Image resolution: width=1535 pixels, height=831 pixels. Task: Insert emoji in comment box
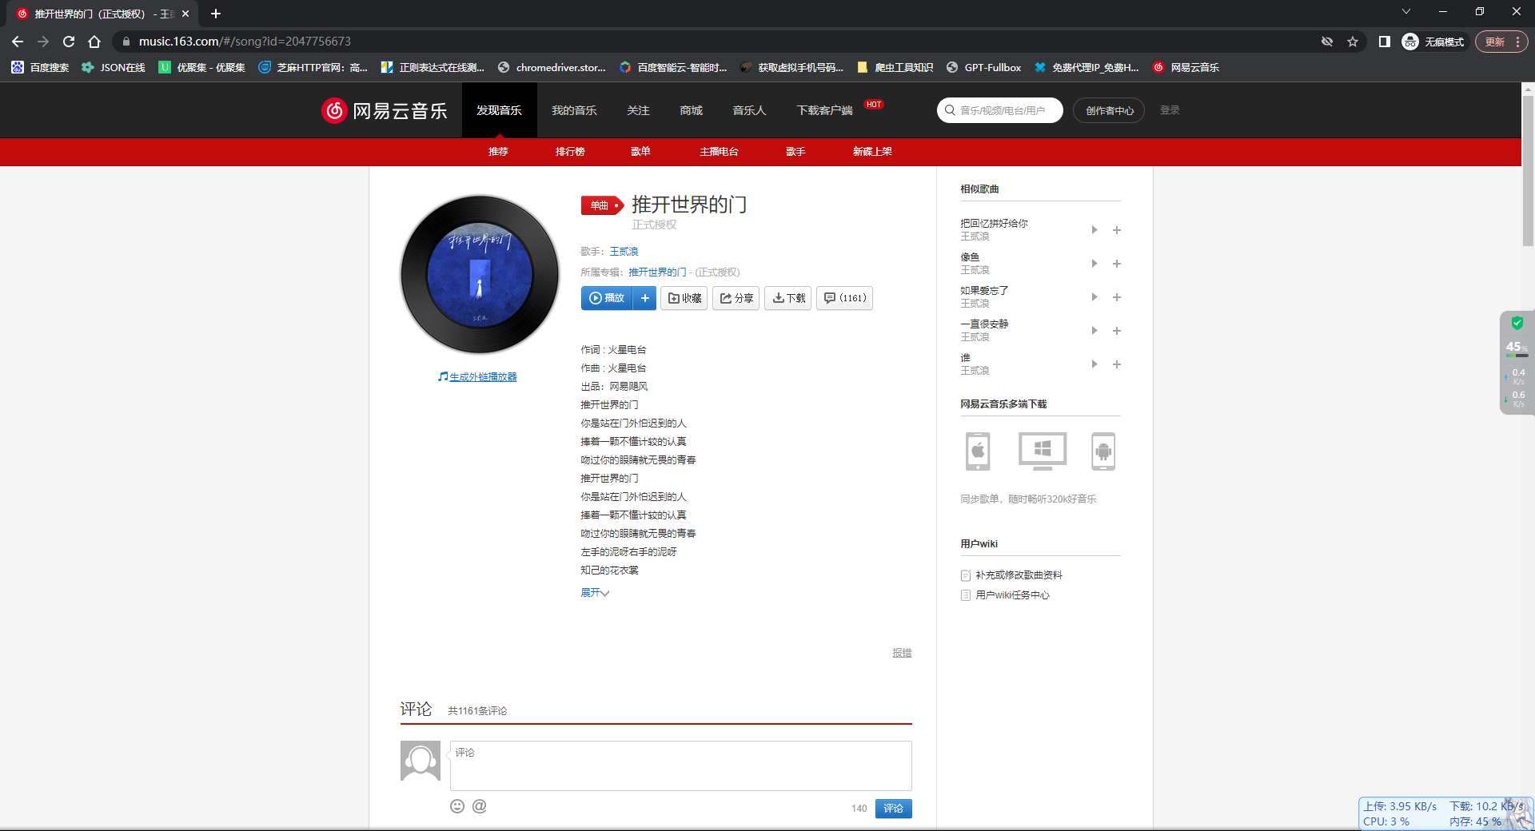click(x=457, y=806)
